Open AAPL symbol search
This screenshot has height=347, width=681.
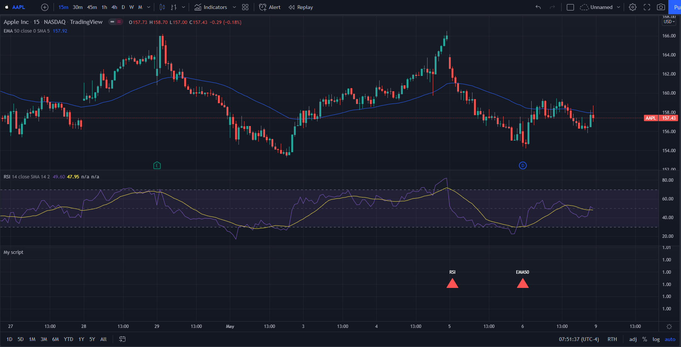19,7
